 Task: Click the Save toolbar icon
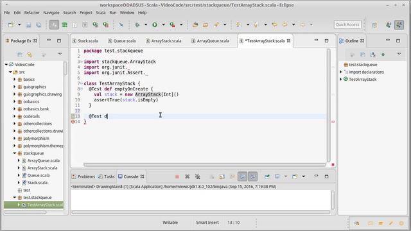click(x=28, y=24)
